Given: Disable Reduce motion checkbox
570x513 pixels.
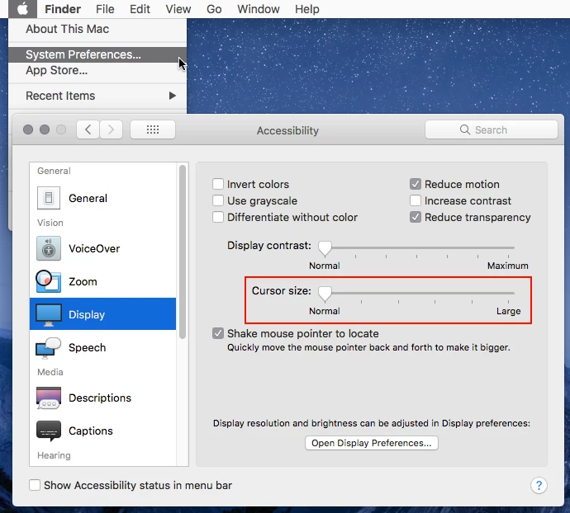Looking at the screenshot, I should (x=416, y=184).
